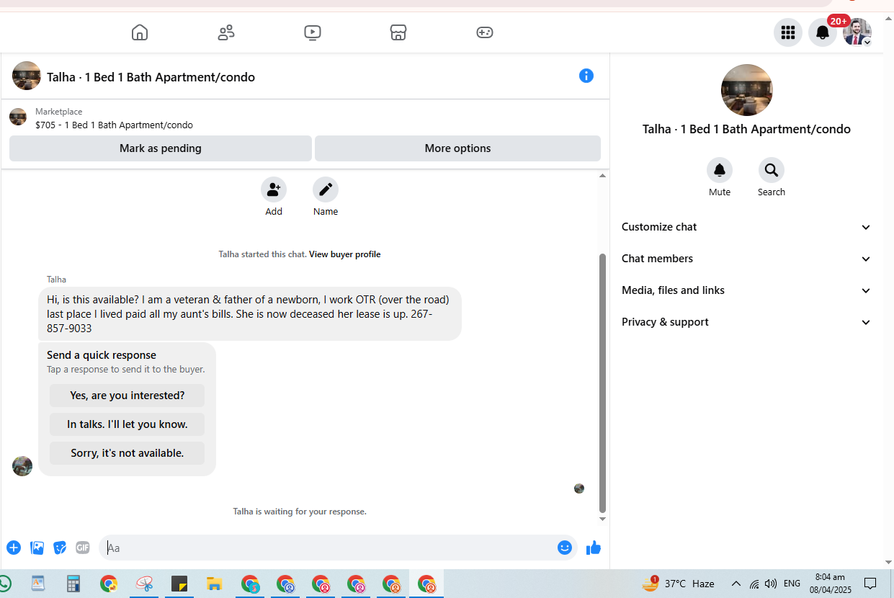Go to Facebook Home icon
The image size is (894, 598).
(x=140, y=32)
